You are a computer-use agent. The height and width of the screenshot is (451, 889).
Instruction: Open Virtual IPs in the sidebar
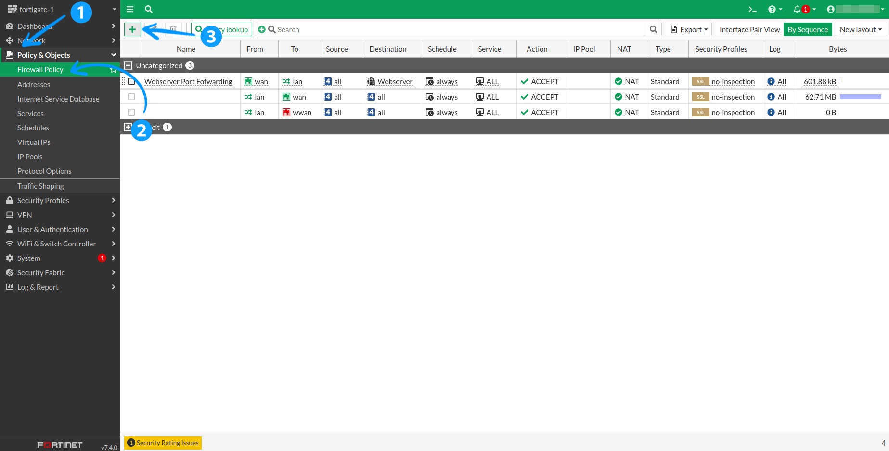[34, 142]
